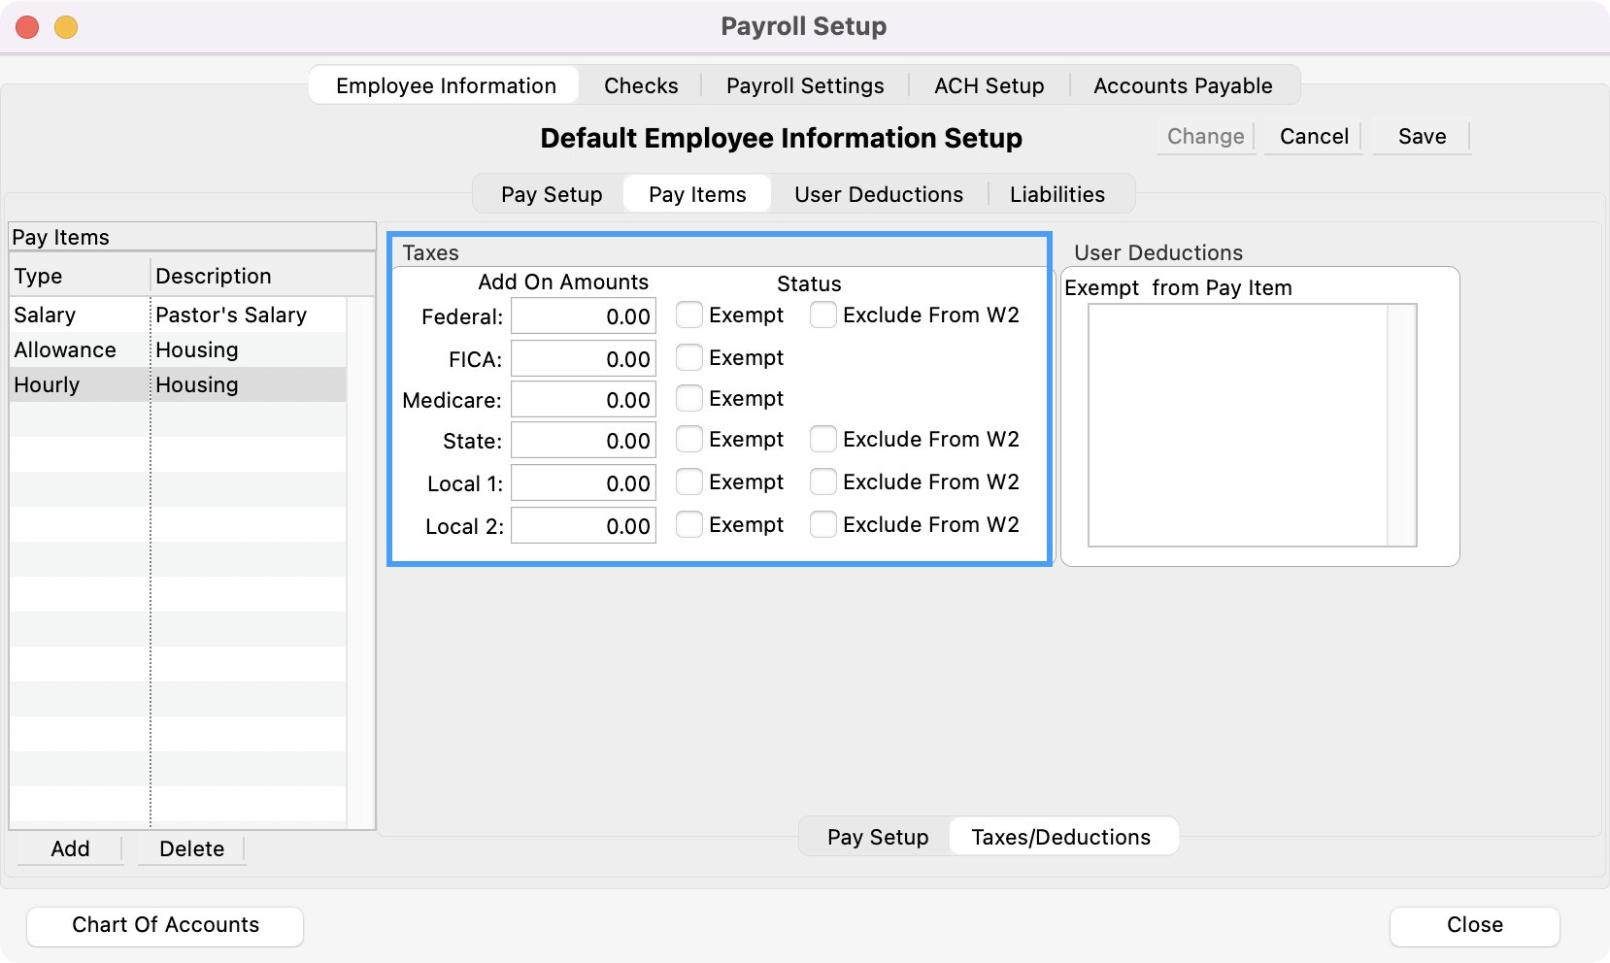Viewport: 1610px width, 963px height.
Task: Tick the FICA Exempt checkbox
Action: pos(689,358)
